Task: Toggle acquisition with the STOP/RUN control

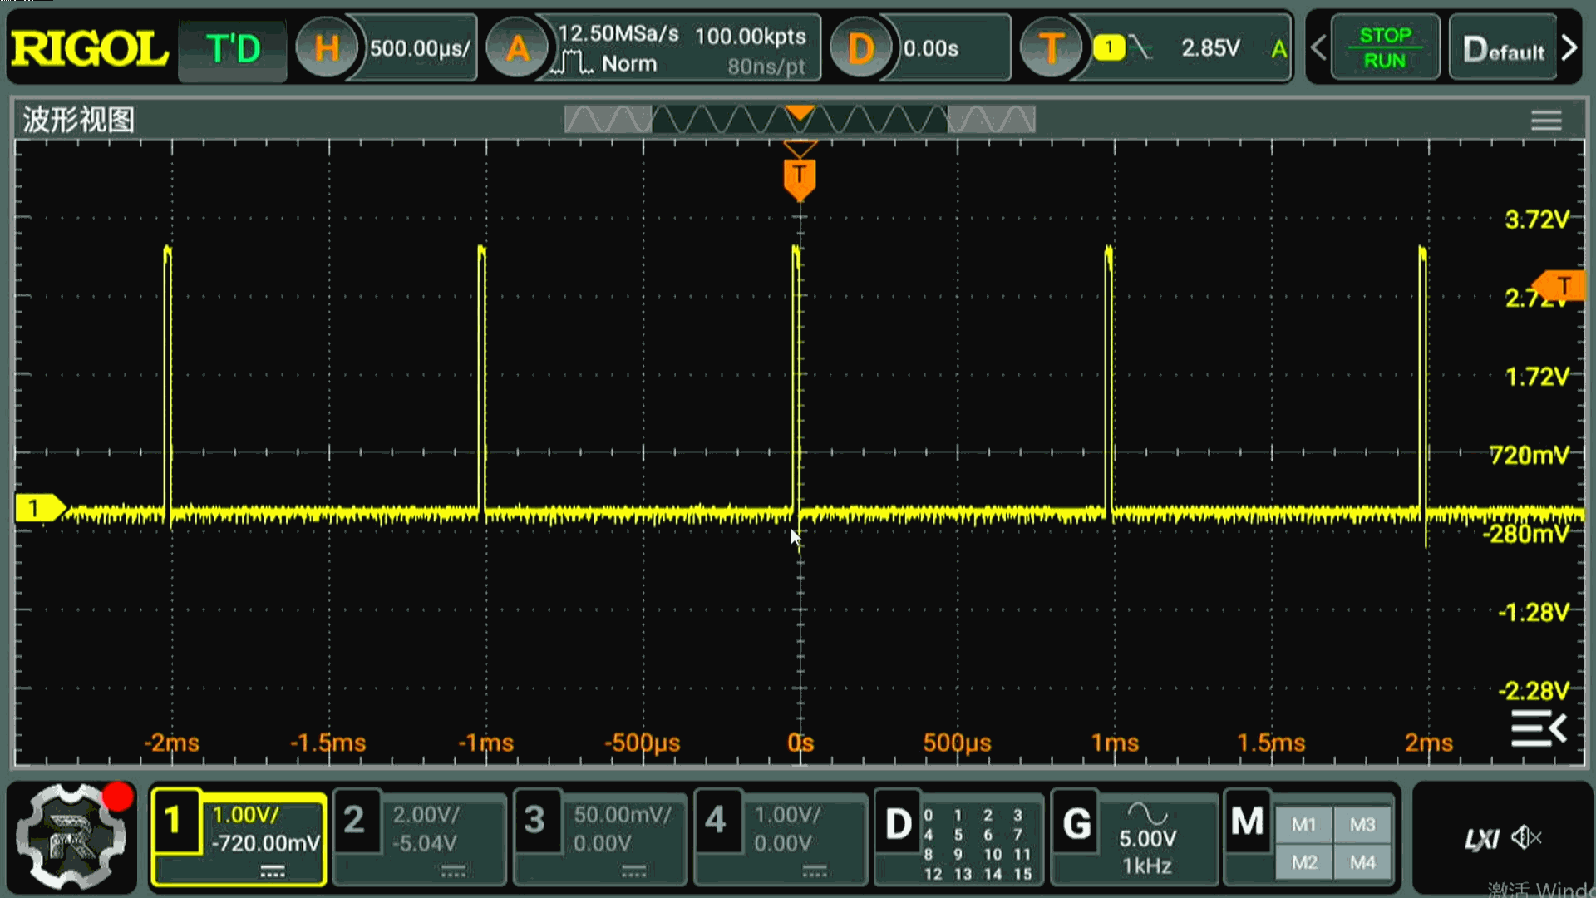Action: tap(1384, 46)
